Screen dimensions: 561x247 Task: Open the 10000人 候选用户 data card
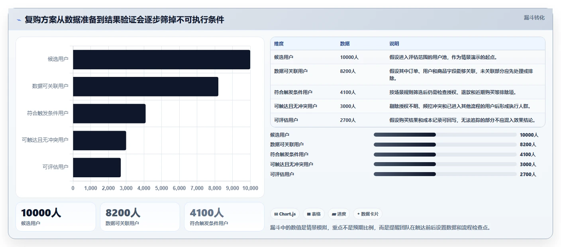point(56,217)
